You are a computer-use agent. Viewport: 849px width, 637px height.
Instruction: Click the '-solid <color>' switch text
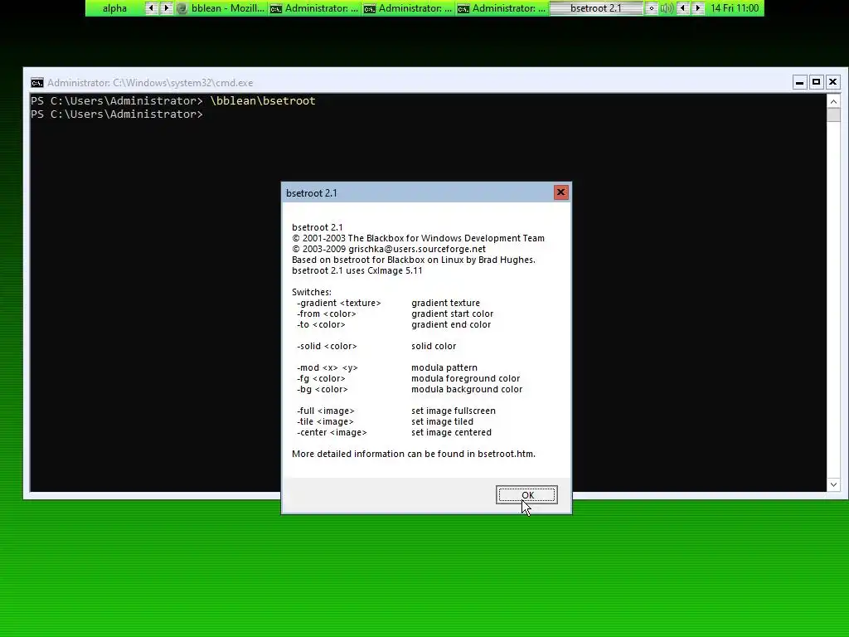[x=327, y=346]
